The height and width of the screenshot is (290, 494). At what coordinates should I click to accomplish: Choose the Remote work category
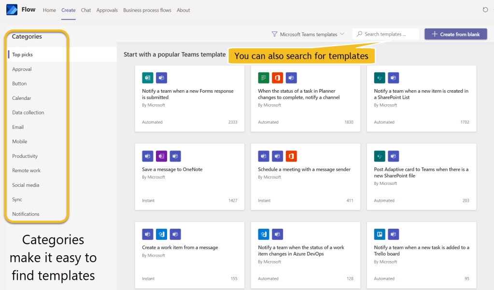(x=27, y=171)
